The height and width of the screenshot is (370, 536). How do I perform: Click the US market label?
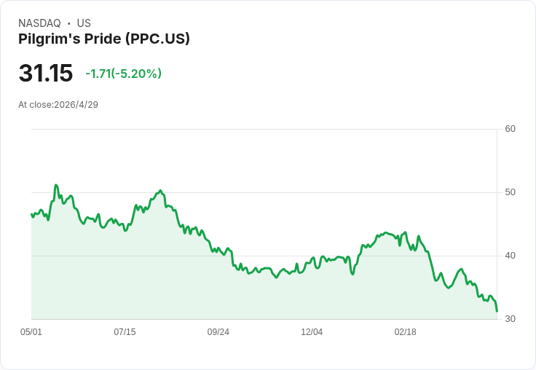point(84,23)
